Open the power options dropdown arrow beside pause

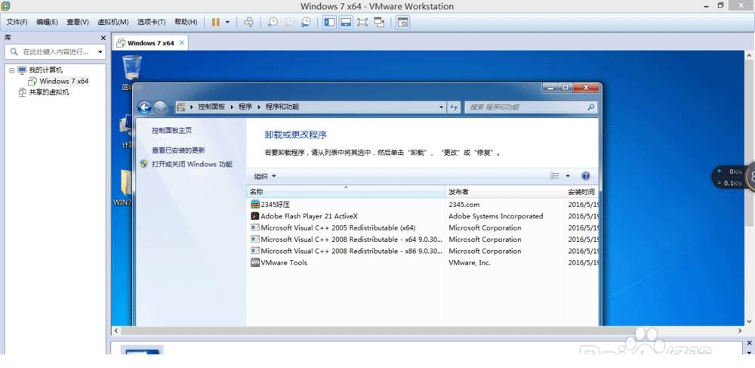tap(227, 22)
